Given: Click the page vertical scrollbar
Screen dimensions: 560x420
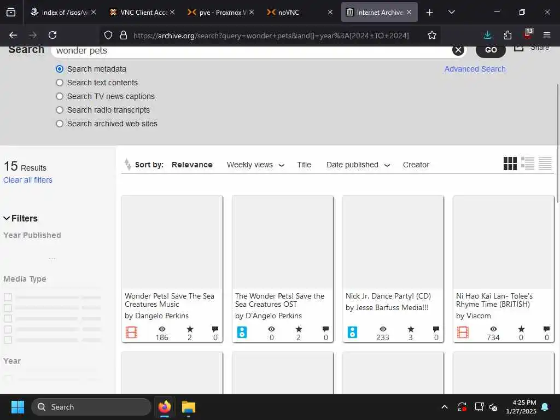Looking at the screenshot, I should point(557,143).
